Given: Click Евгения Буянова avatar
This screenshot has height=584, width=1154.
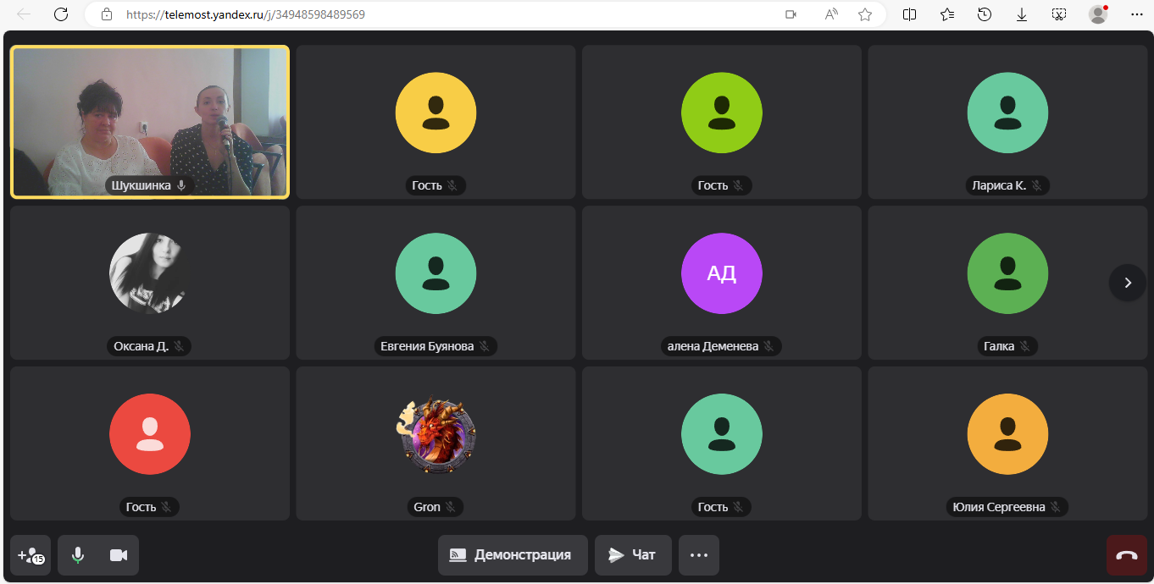Looking at the screenshot, I should pos(436,273).
